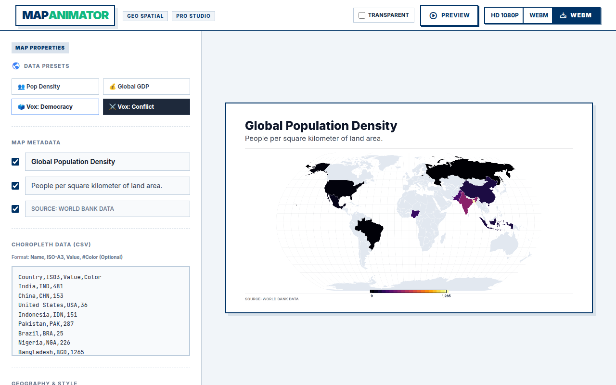Click the 'Choropleth Data (CSV)' section heading
The height and width of the screenshot is (385, 616).
coord(51,244)
